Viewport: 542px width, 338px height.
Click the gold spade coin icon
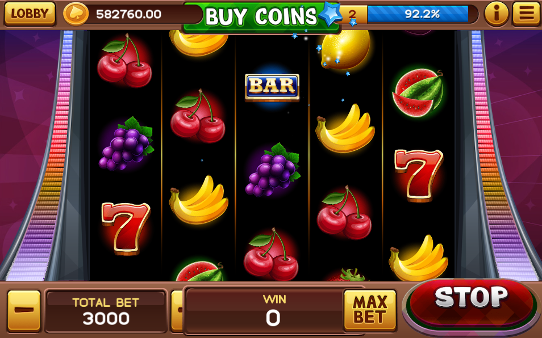pyautogui.click(x=76, y=14)
